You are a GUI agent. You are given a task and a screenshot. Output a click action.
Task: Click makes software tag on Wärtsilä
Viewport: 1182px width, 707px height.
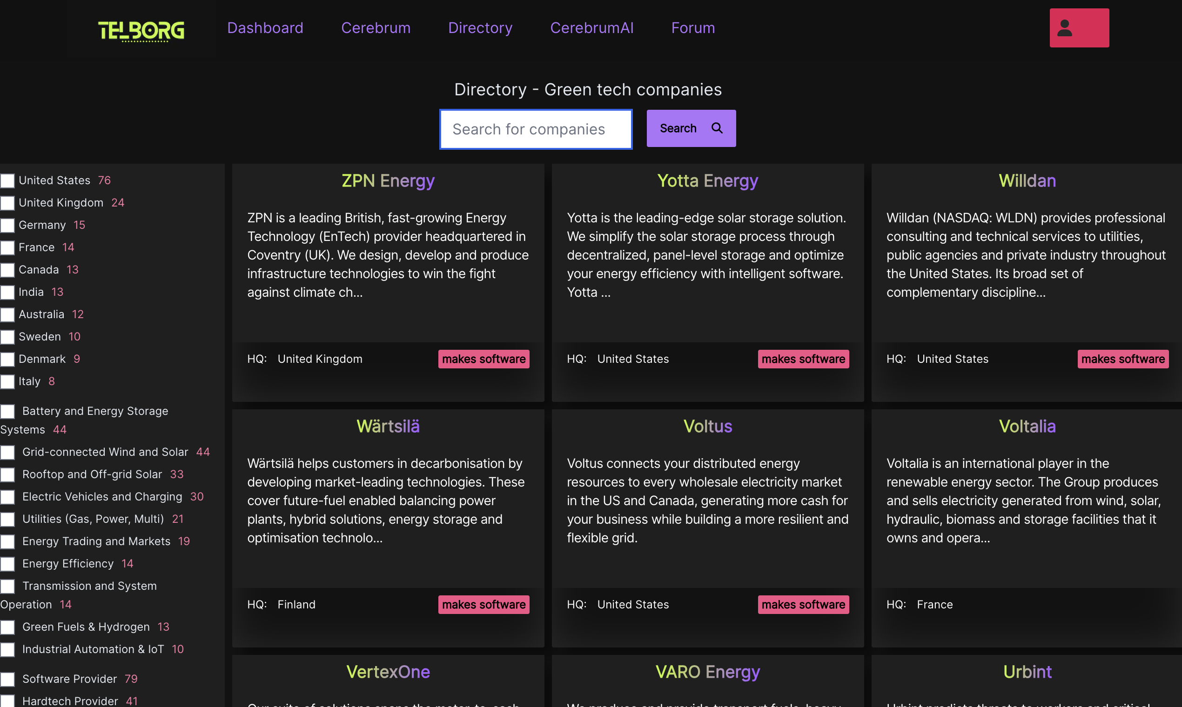point(484,605)
